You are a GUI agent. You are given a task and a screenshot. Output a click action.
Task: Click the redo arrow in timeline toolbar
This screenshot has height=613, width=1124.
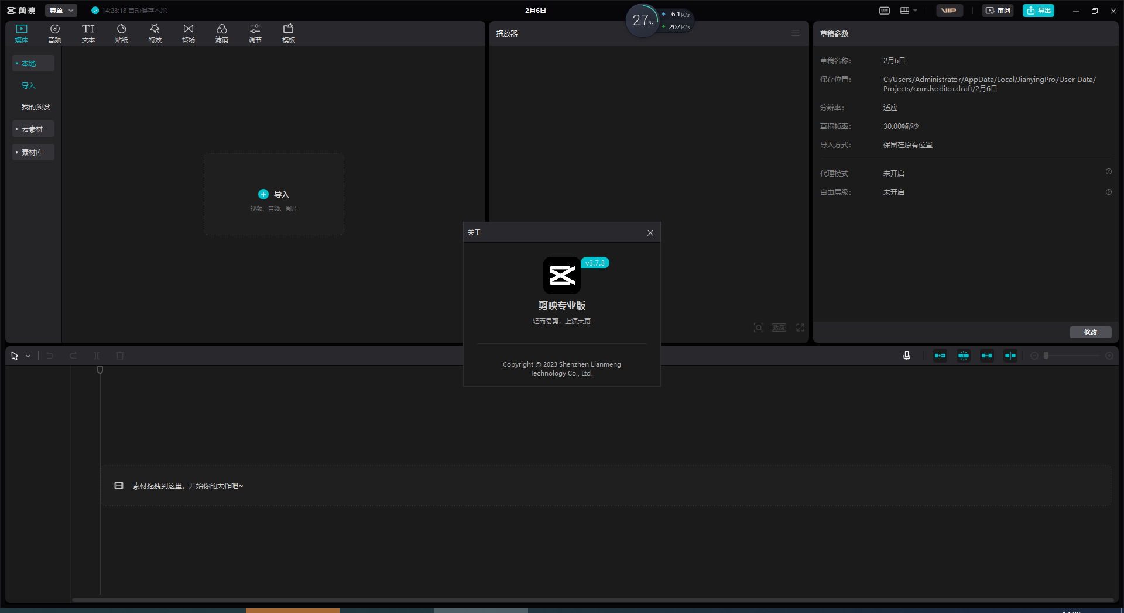pyautogui.click(x=73, y=356)
